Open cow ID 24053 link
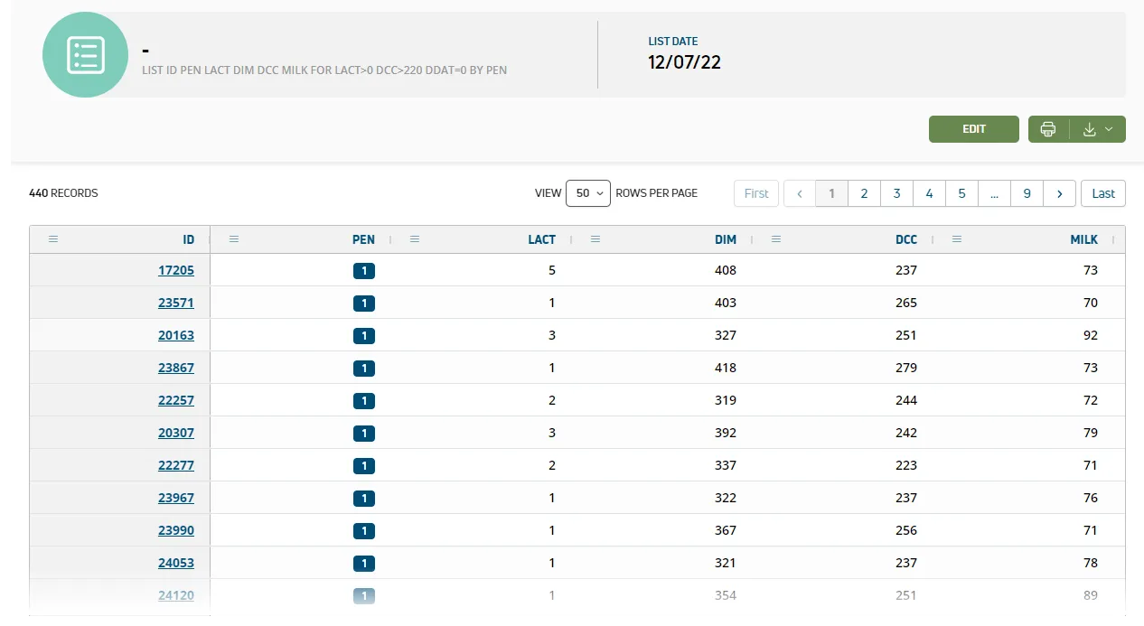 (x=176, y=563)
